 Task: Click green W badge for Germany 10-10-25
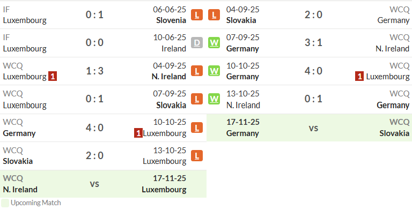click(214, 71)
